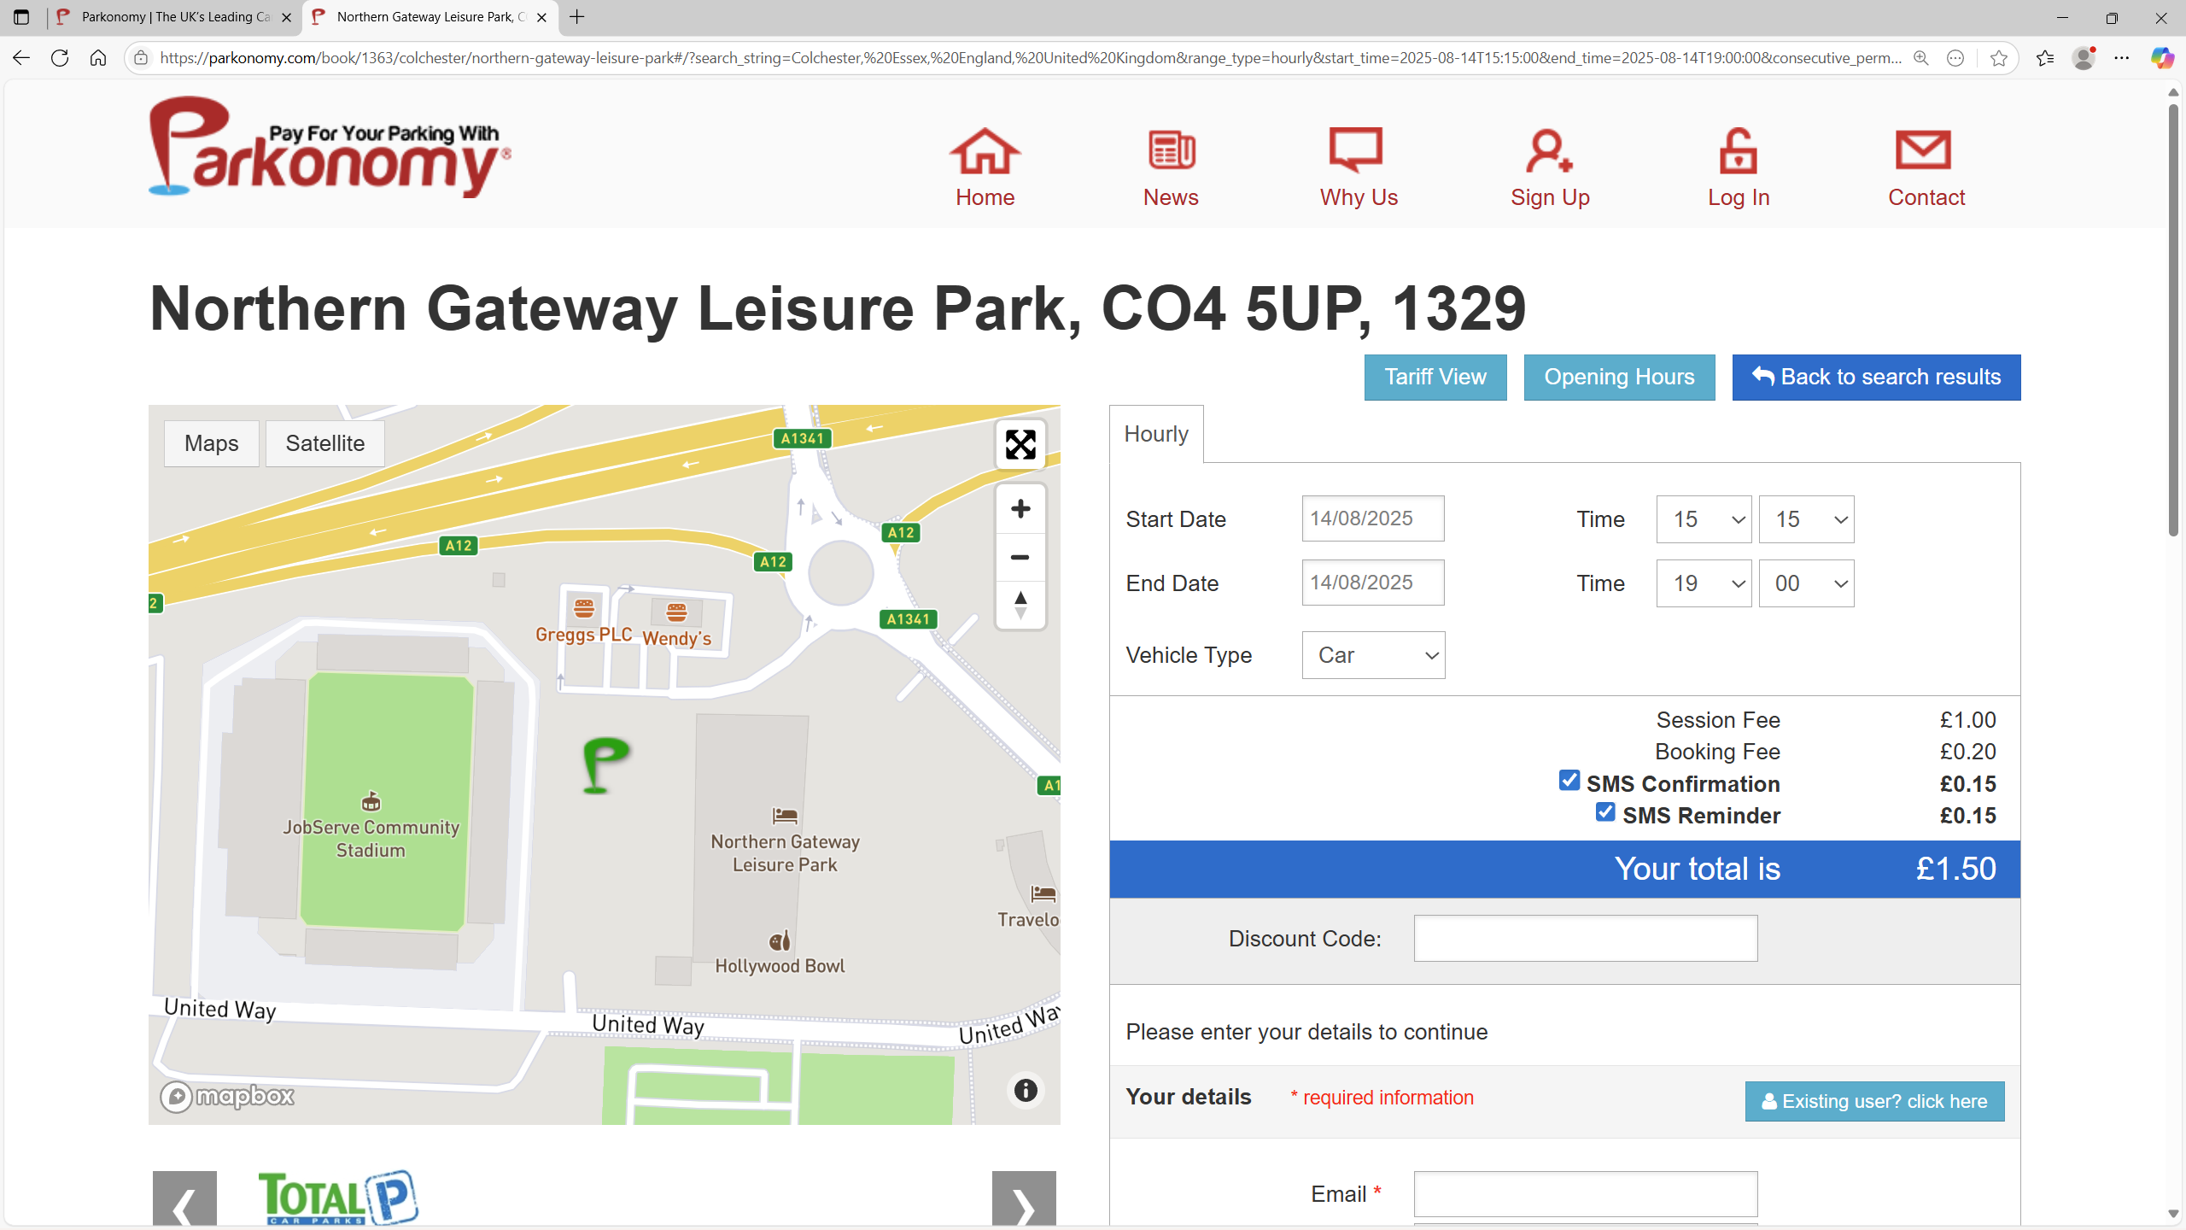Show previous carousel image
The height and width of the screenshot is (1230, 2186).
(x=184, y=1199)
